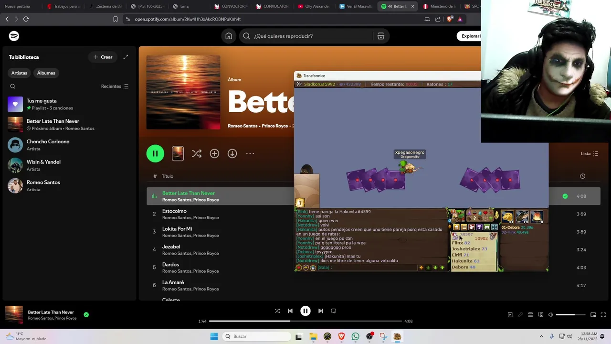Click the Crear button
Image resolution: width=611 pixels, height=344 pixels.
pos(103,57)
